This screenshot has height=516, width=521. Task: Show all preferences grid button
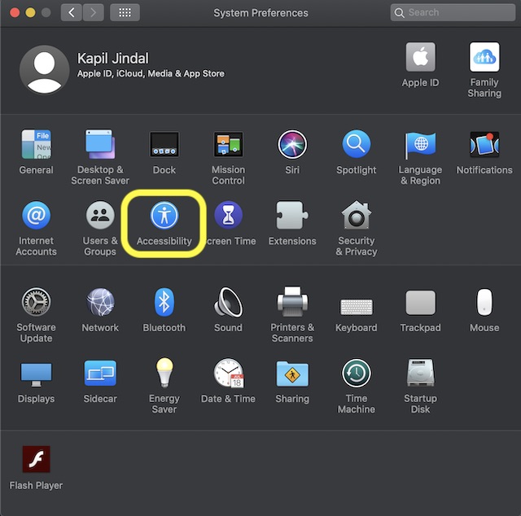point(125,13)
